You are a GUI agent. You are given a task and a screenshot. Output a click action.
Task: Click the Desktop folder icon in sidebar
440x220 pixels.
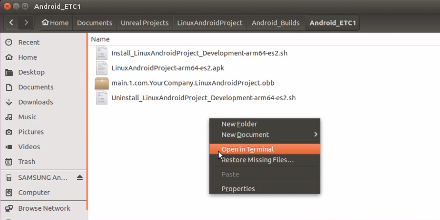[x=9, y=72]
